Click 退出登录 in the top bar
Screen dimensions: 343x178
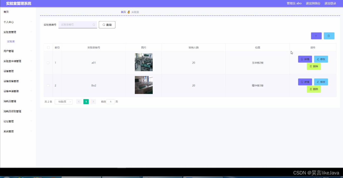(x=330, y=4)
